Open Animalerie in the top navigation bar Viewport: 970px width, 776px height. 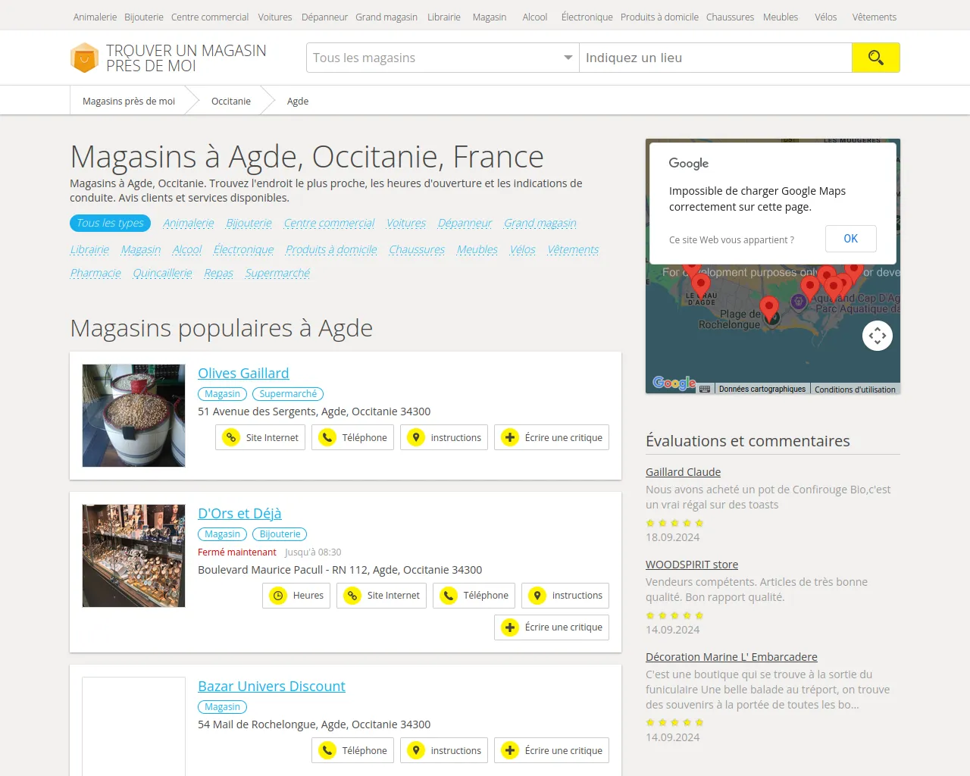[95, 17]
